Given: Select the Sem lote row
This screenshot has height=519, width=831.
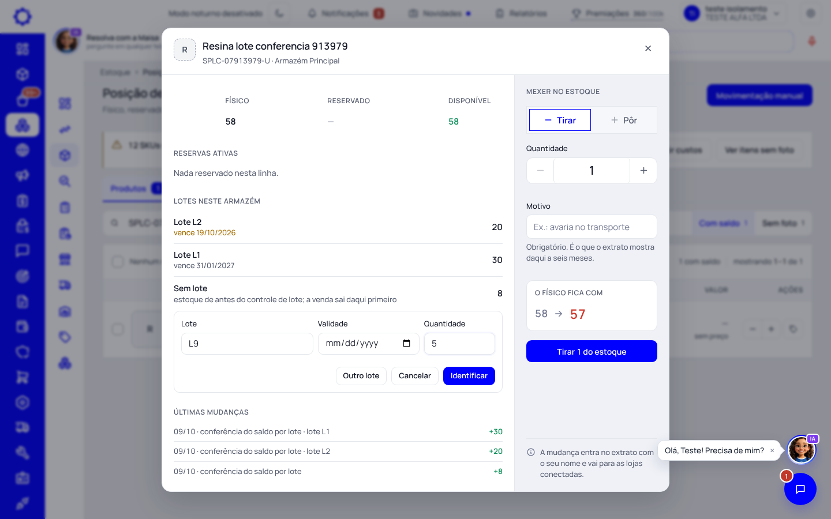Looking at the screenshot, I should [338, 294].
